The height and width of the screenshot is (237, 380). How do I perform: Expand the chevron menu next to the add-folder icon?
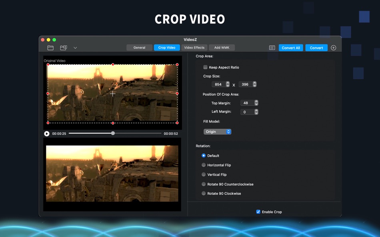[x=75, y=48]
